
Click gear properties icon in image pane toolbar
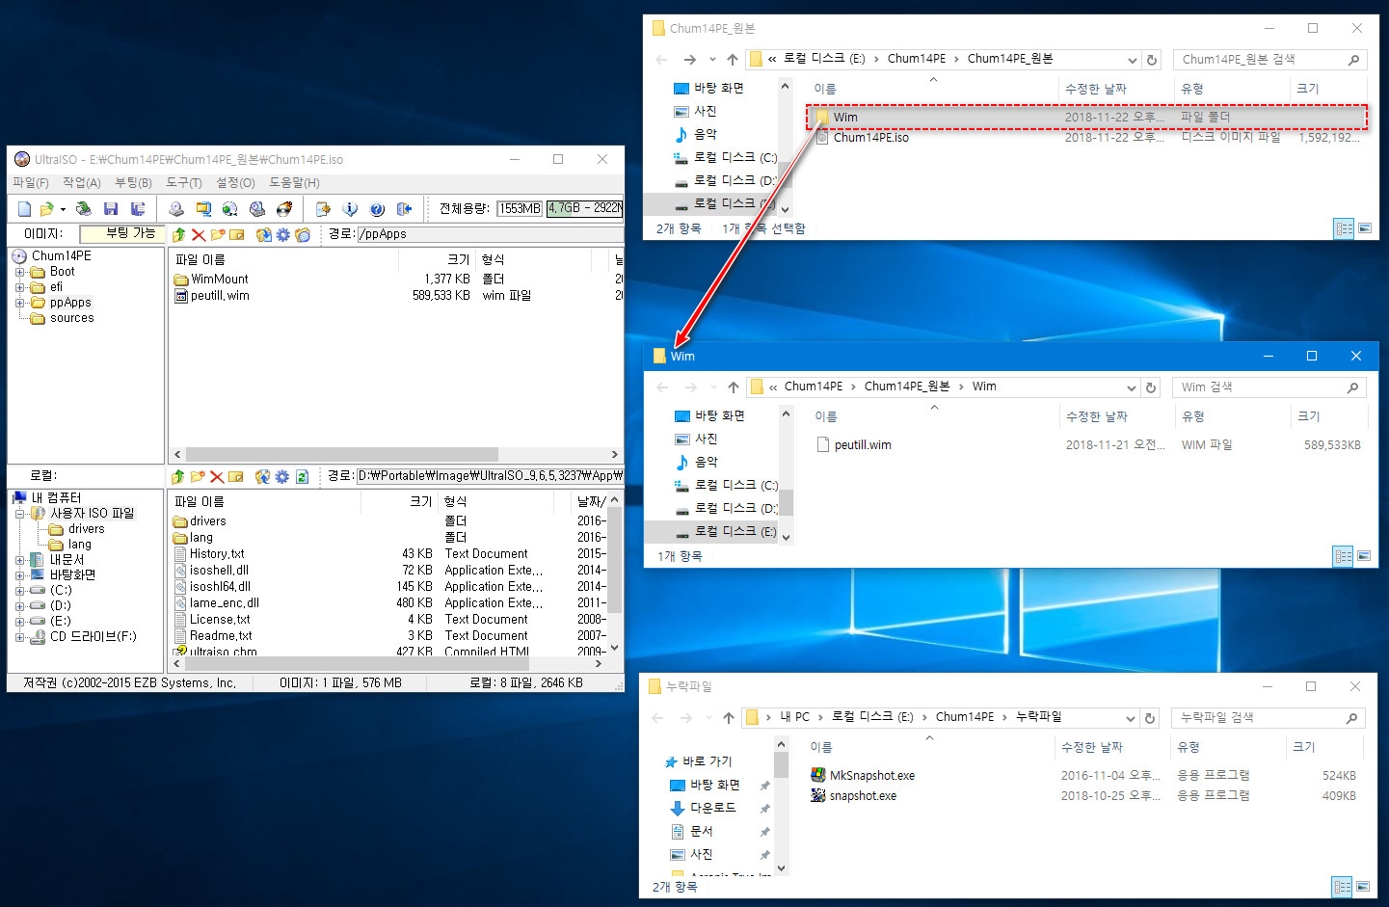click(x=282, y=234)
